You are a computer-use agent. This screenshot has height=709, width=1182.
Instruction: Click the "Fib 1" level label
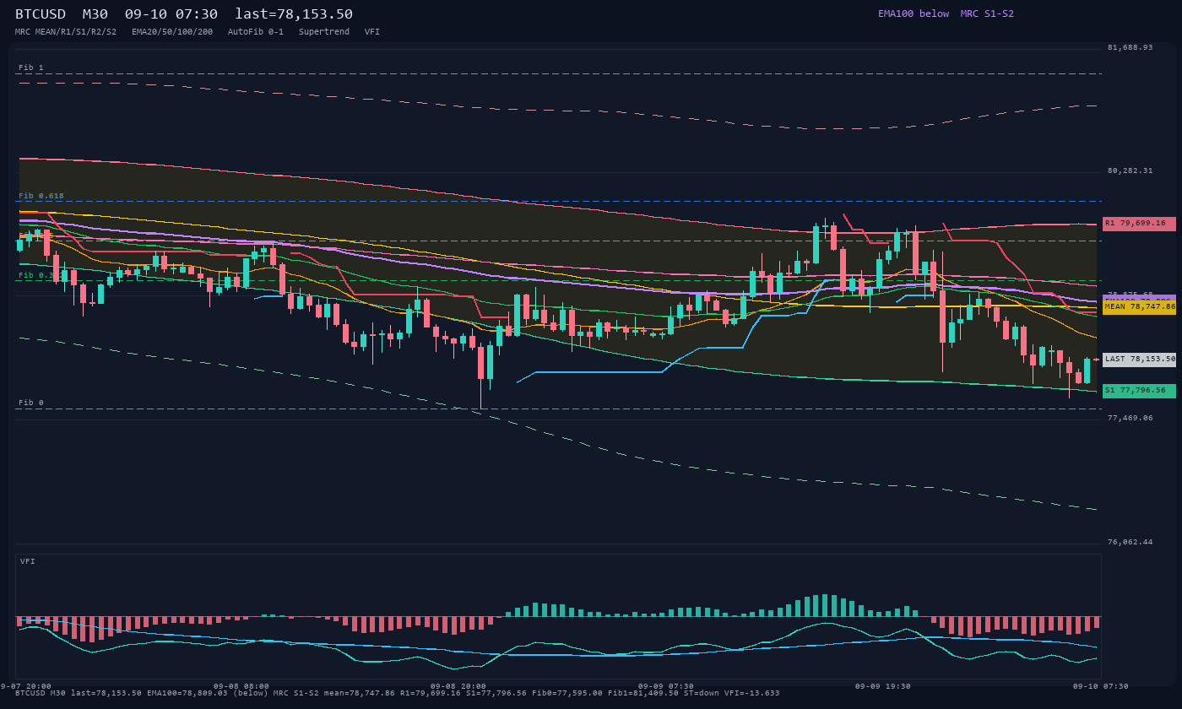click(x=31, y=68)
